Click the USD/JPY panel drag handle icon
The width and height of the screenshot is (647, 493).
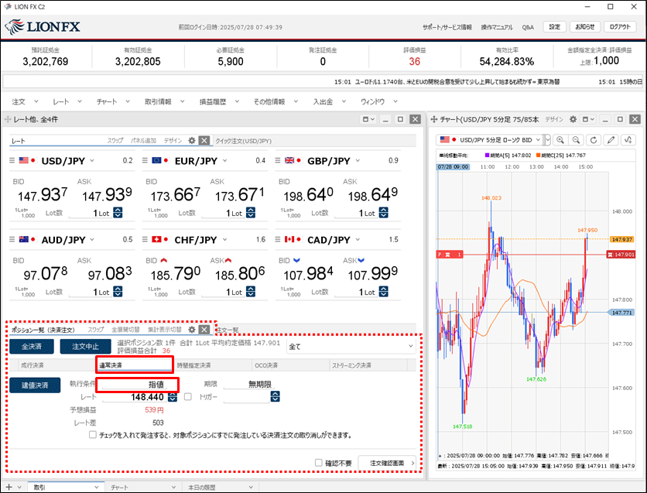click(13, 161)
